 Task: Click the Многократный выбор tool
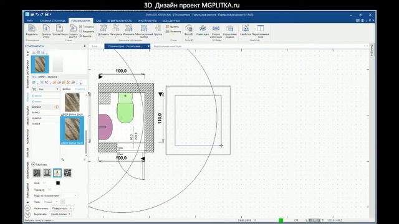click(x=144, y=31)
